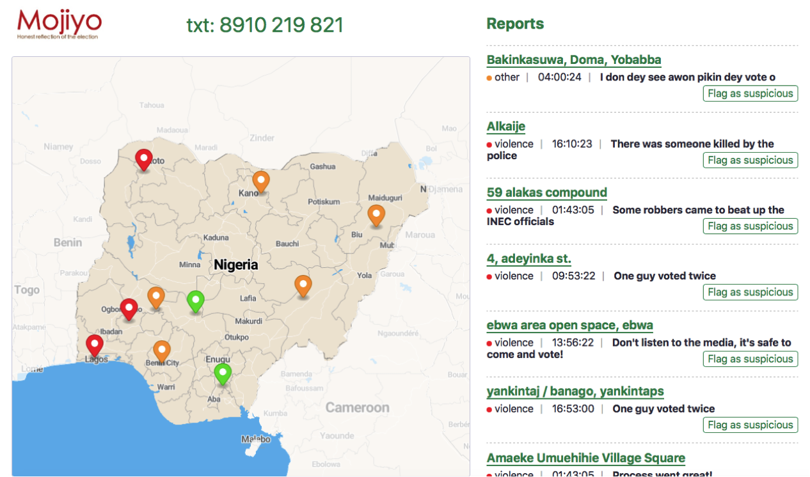The height and width of the screenshot is (477, 810).
Task: Click the timestamp 16:10:23
Action: (572, 144)
